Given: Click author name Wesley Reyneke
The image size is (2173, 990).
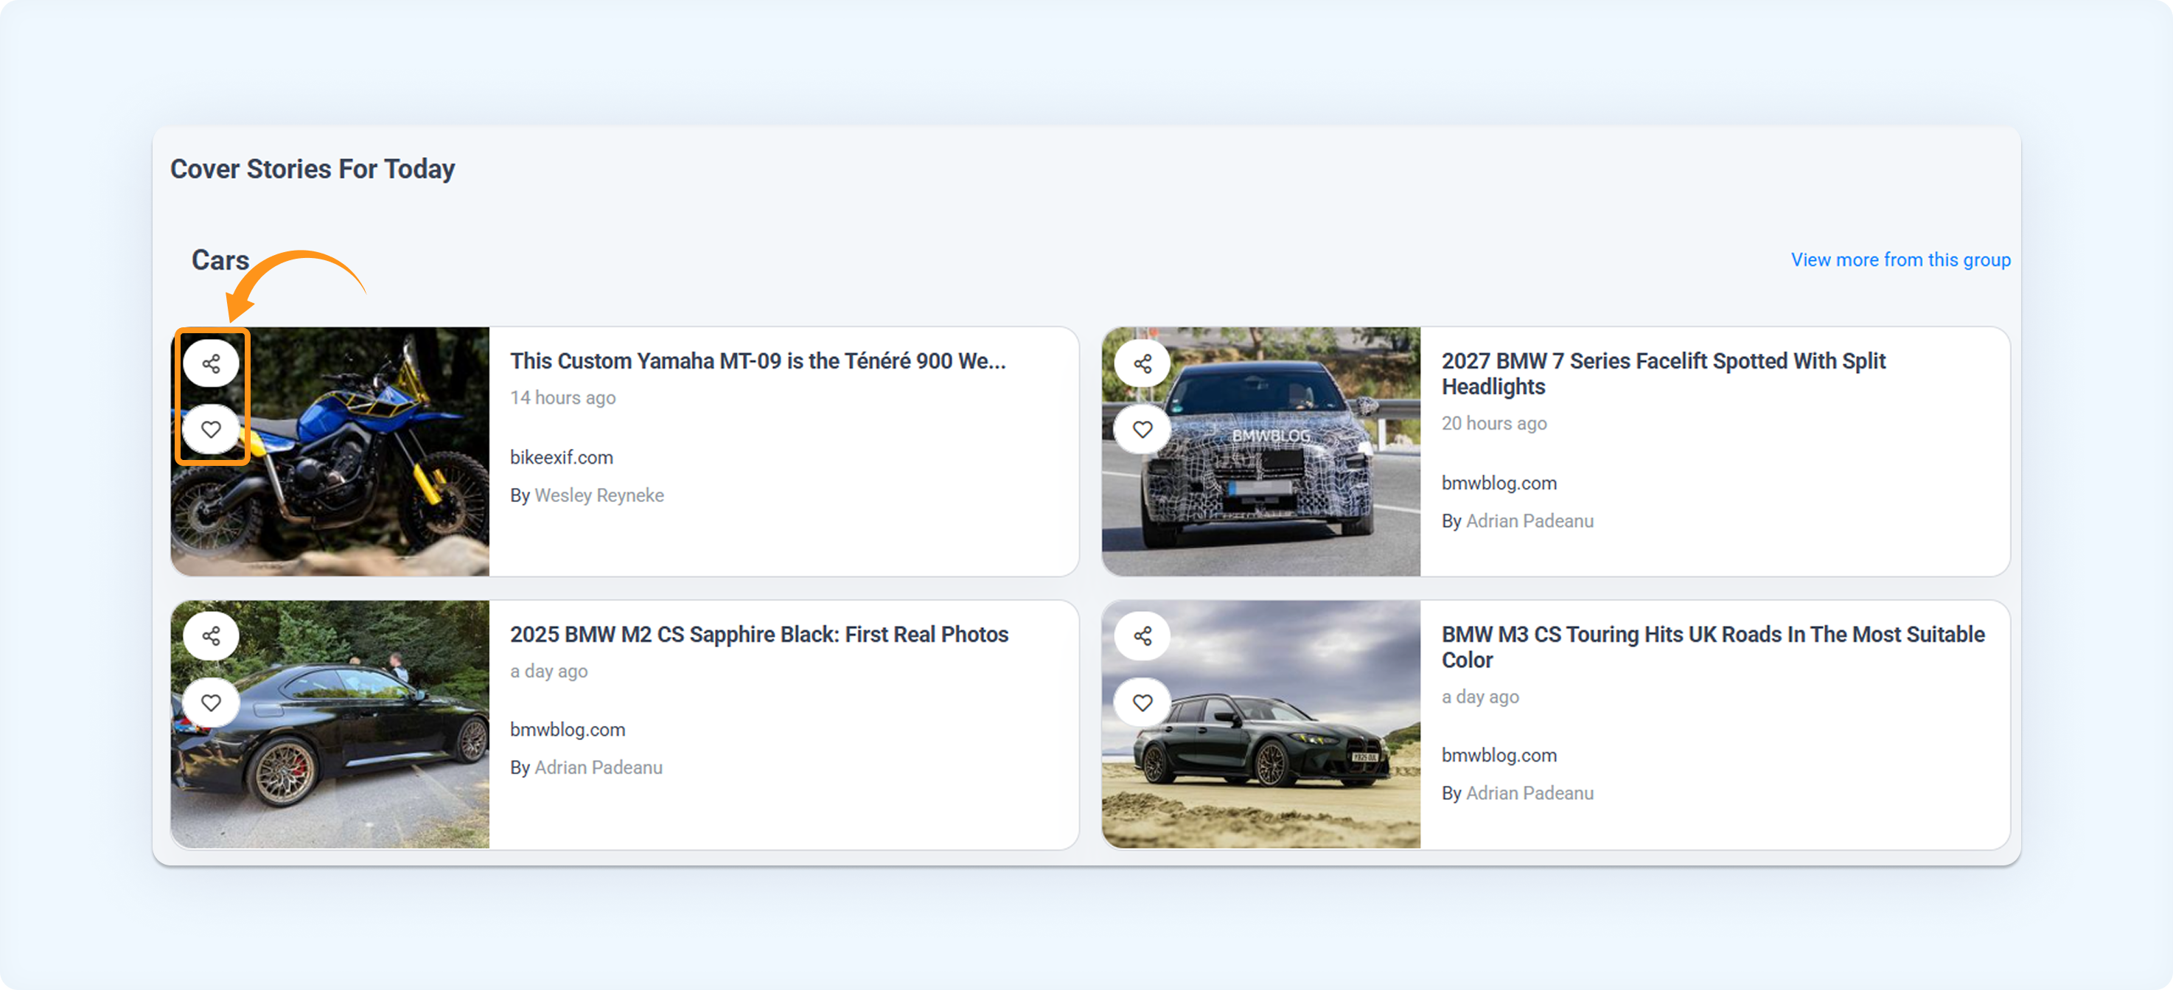Looking at the screenshot, I should [599, 495].
